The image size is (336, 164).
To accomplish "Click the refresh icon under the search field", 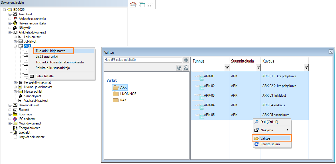I will [179, 68].
